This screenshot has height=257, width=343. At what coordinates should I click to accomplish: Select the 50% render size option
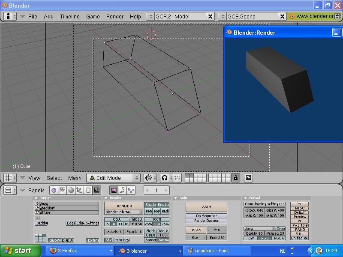156,224
